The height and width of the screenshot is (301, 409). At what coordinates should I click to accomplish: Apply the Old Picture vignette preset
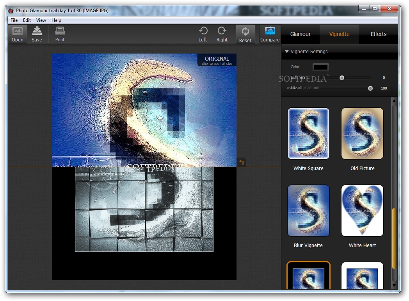click(362, 134)
